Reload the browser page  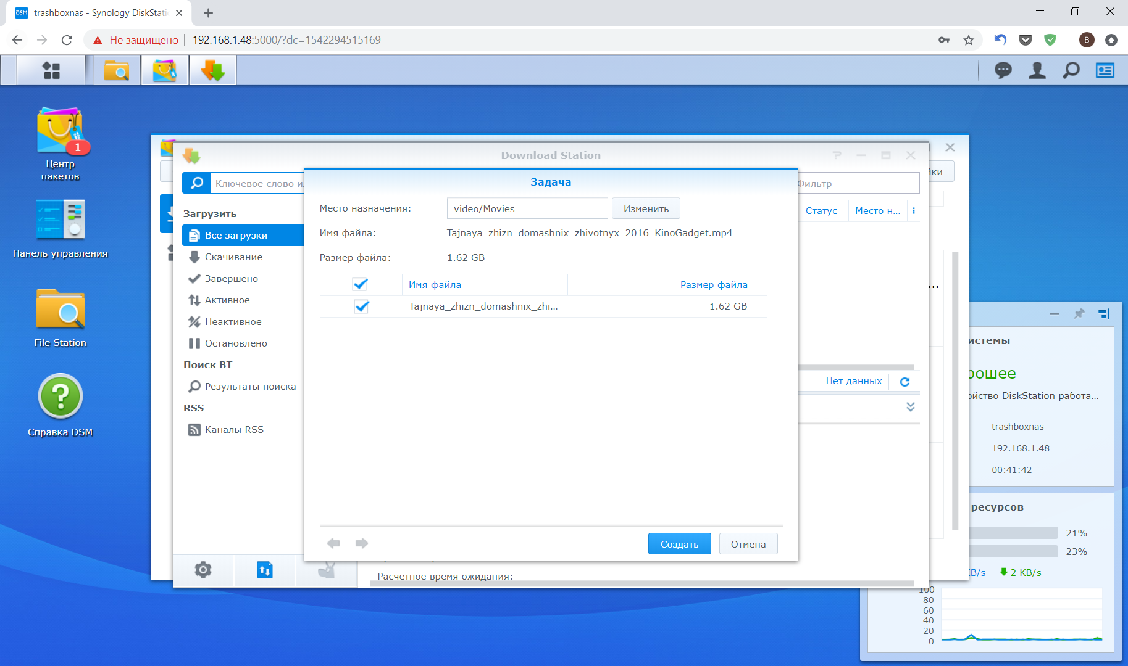(67, 40)
